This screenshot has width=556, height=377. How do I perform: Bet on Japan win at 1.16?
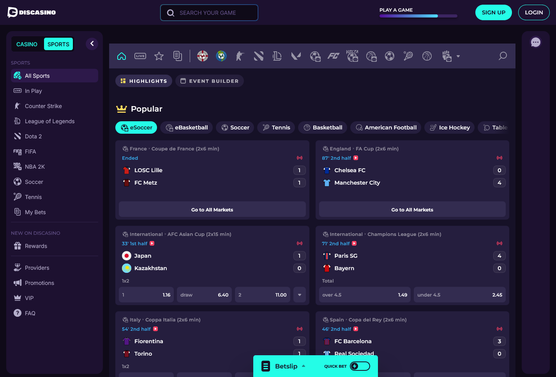click(x=147, y=295)
